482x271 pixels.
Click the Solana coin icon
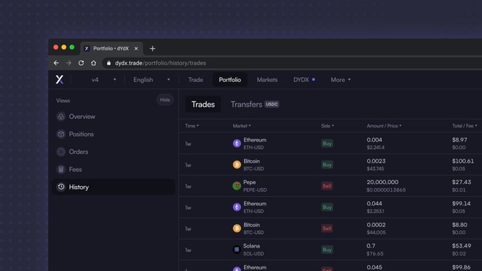coord(237,250)
